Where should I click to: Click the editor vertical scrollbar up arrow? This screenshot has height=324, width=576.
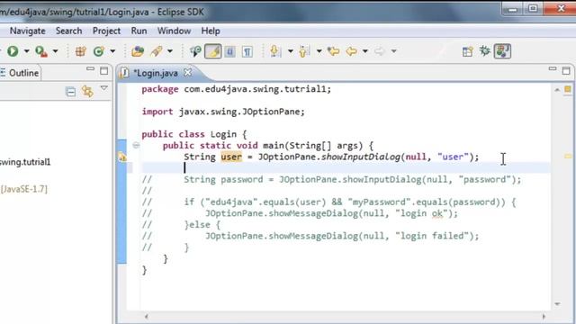[x=557, y=90]
